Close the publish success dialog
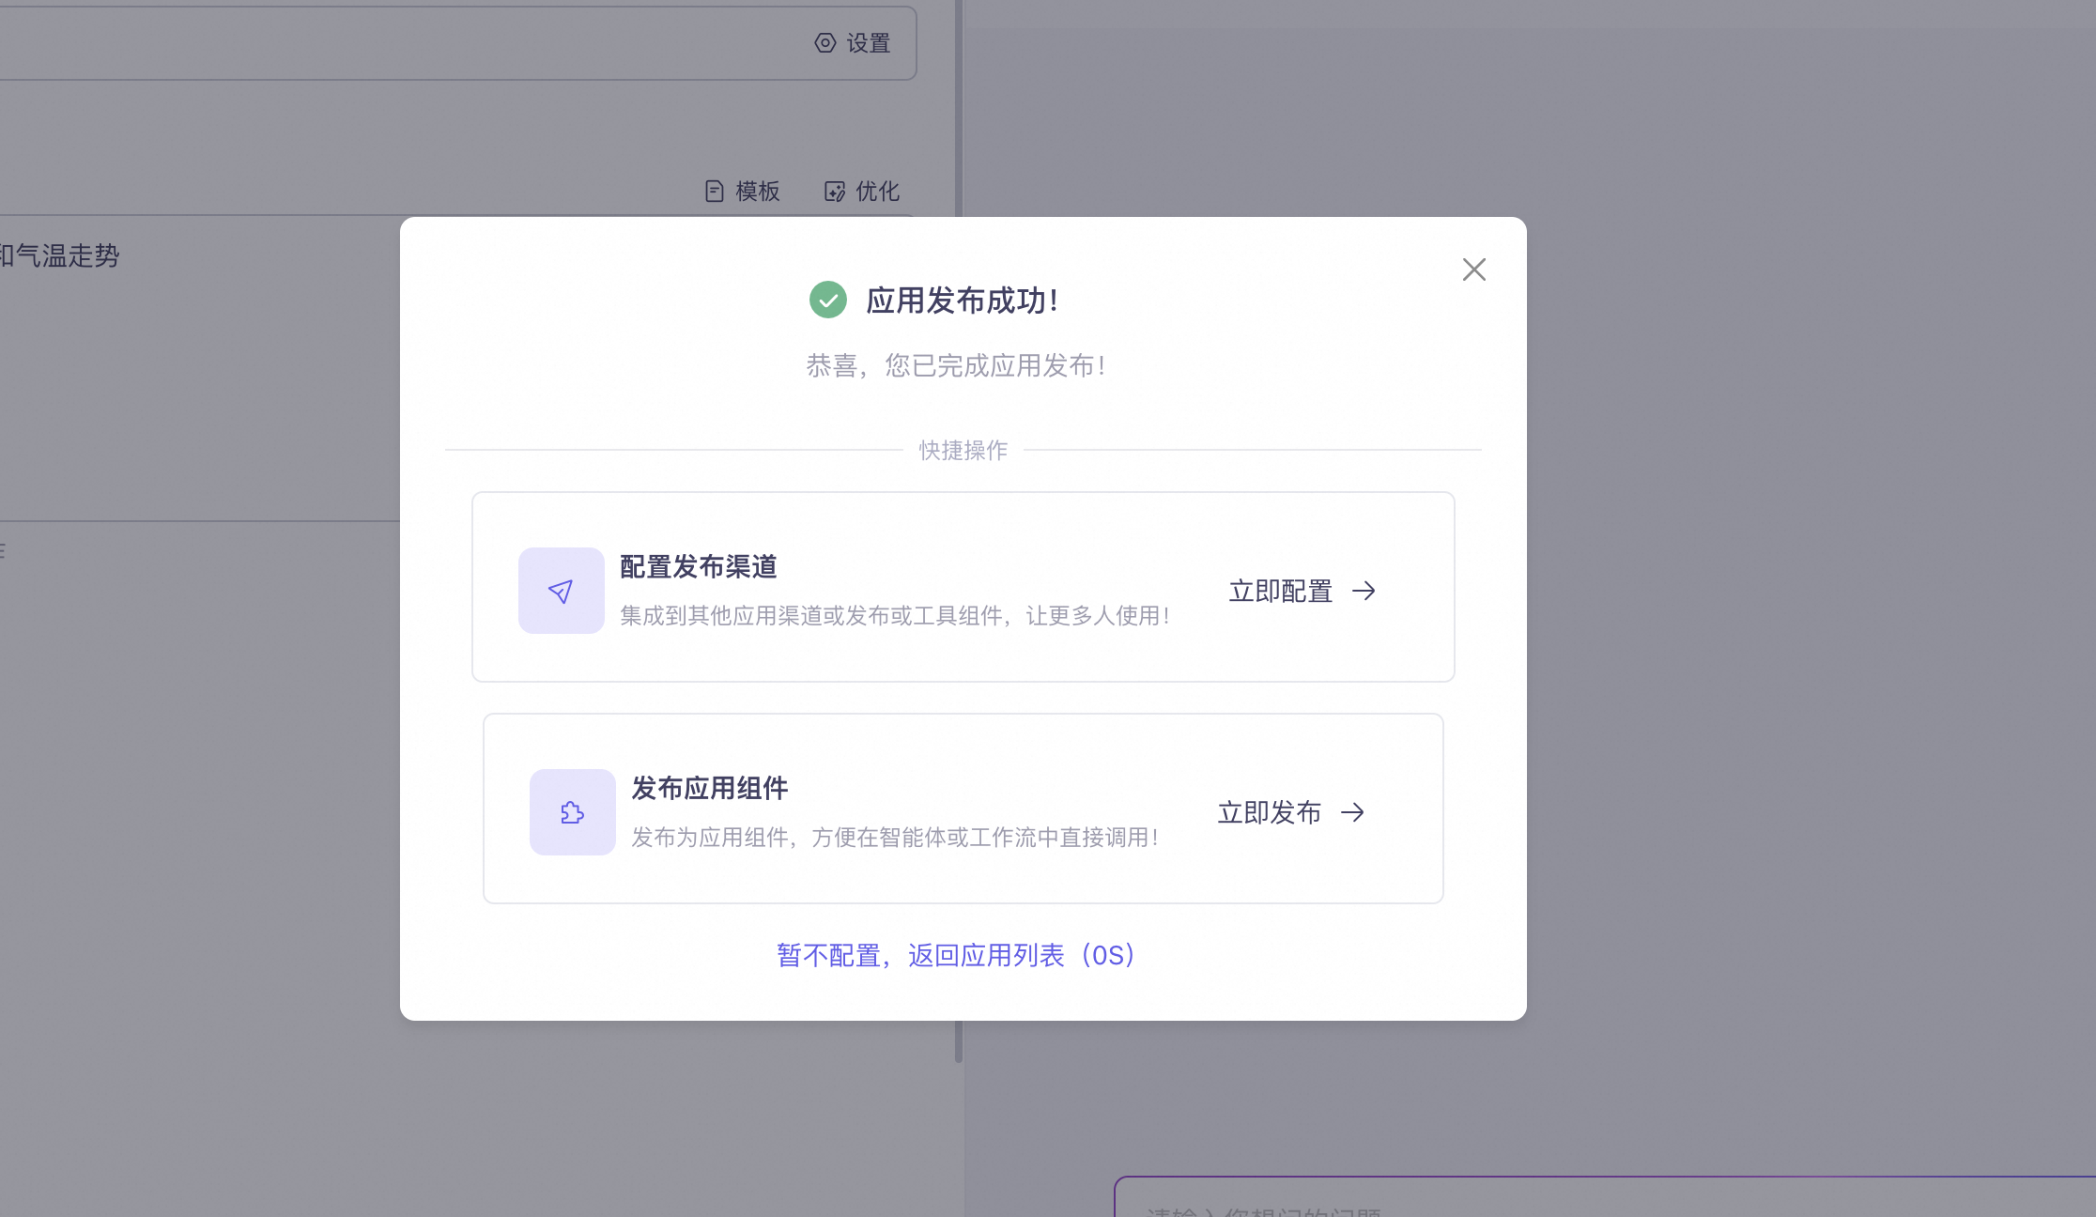This screenshot has width=2096, height=1217. point(1473,270)
